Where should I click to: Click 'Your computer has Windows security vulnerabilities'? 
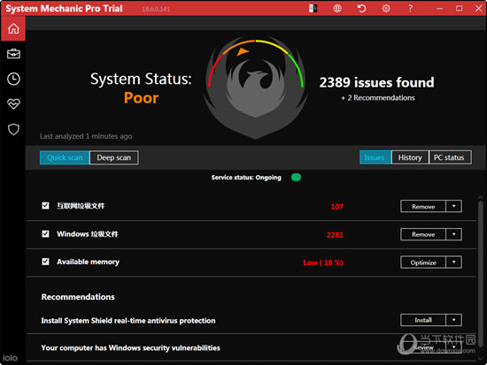coord(130,348)
